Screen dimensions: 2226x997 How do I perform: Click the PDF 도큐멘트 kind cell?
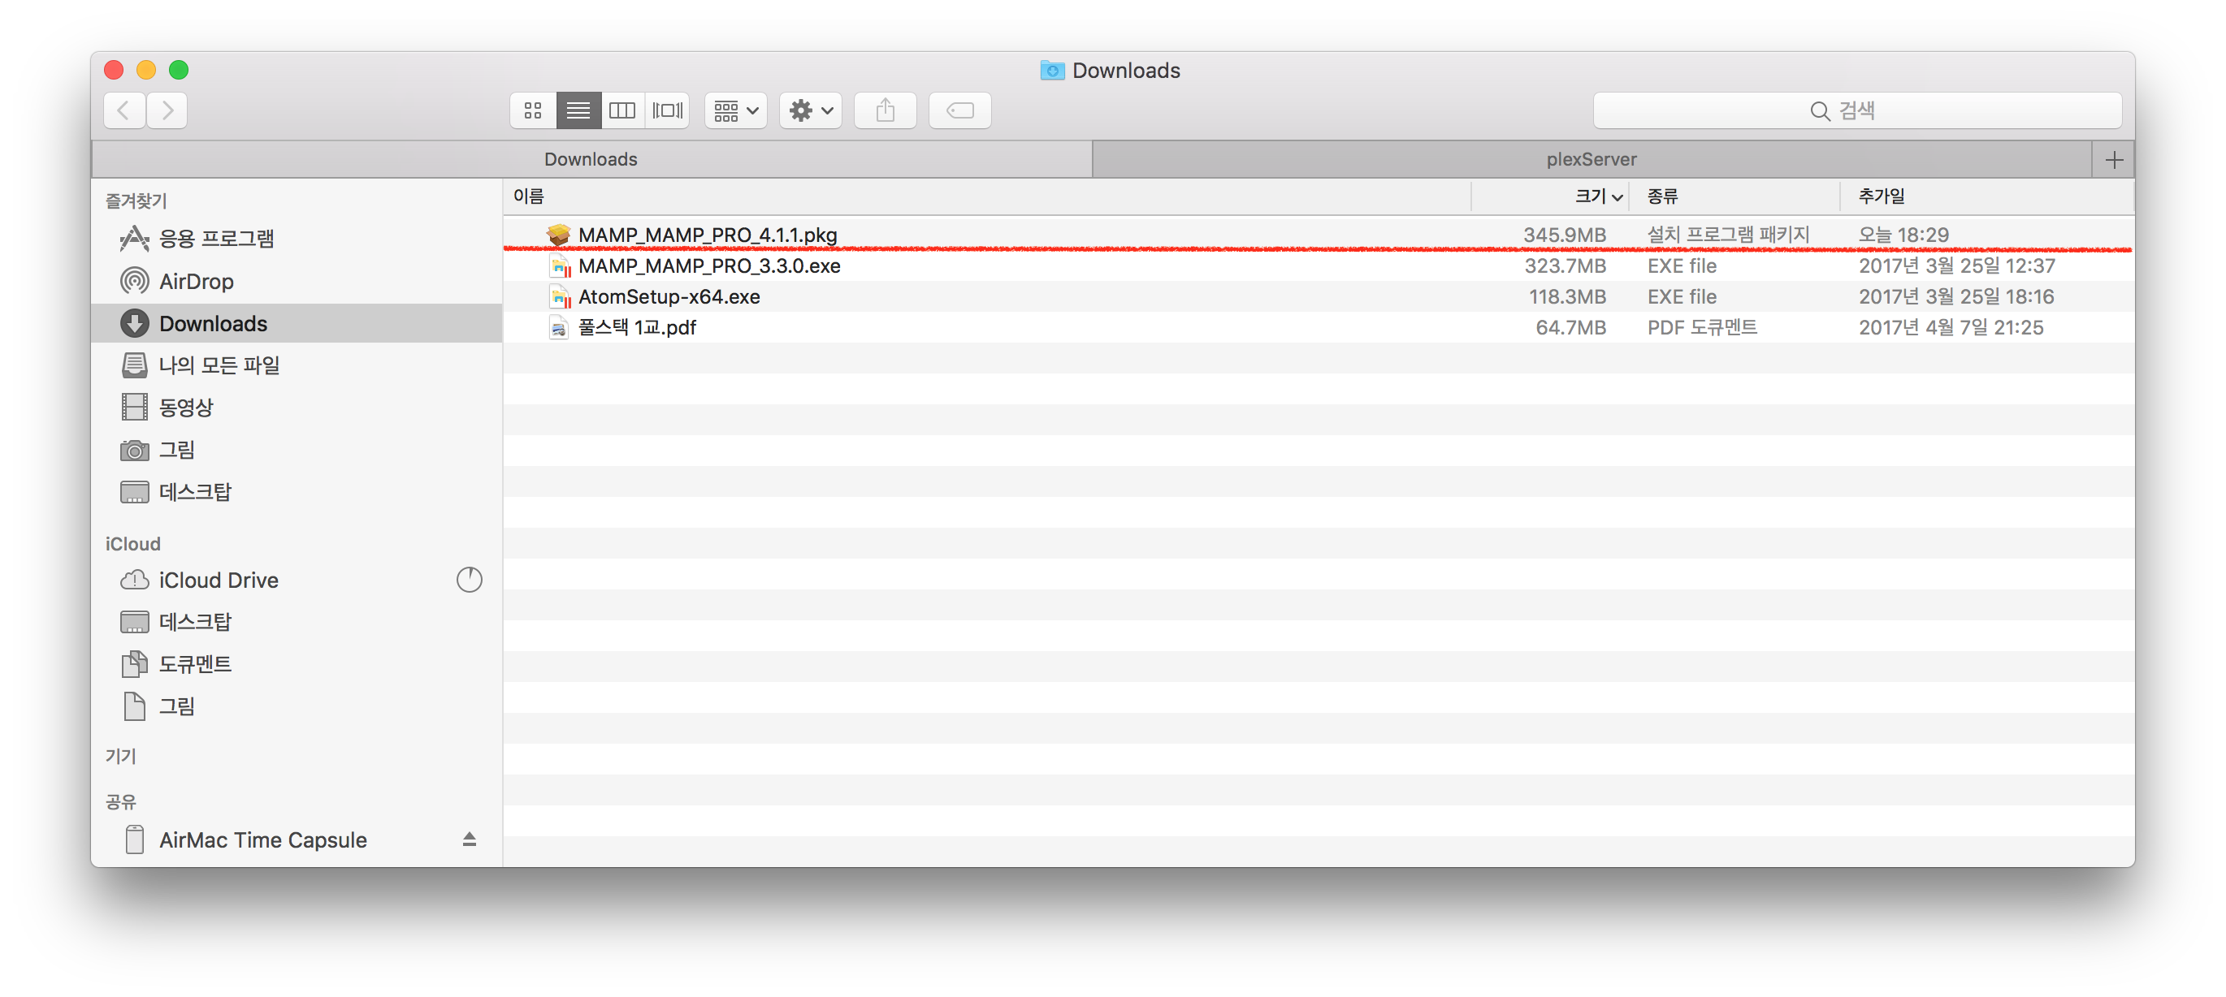point(1702,328)
